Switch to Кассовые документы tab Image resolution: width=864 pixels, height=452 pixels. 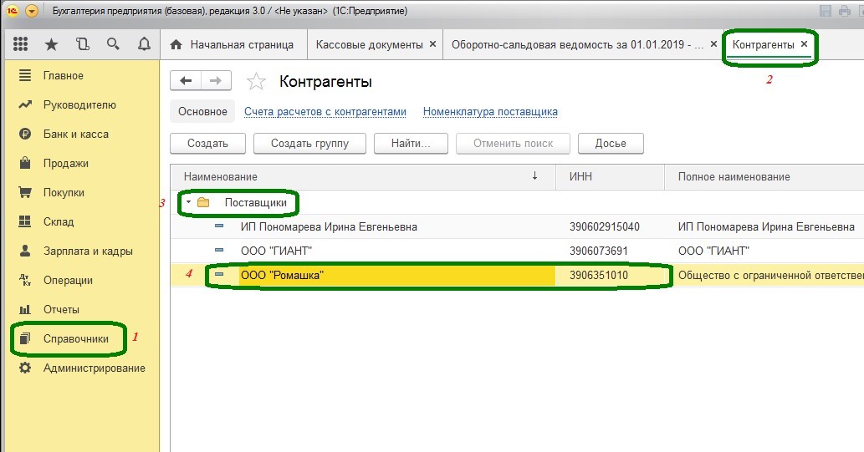(x=369, y=44)
